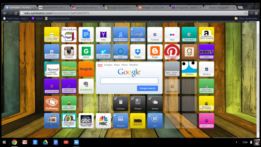The image size is (261, 147).
Task: Click the add new tile placeholder
Action: [x=172, y=86]
